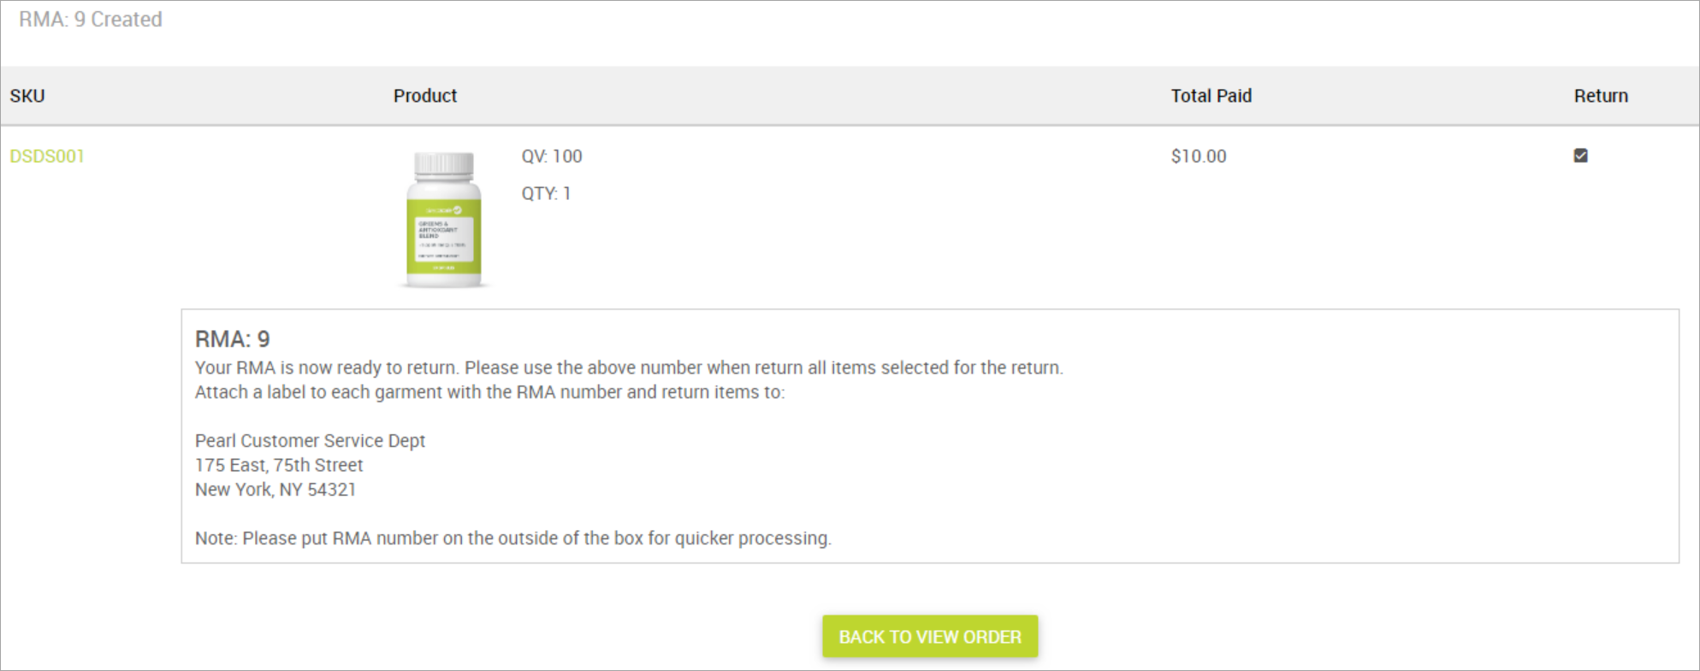Select the Product column header
This screenshot has width=1700, height=671.
click(x=425, y=96)
